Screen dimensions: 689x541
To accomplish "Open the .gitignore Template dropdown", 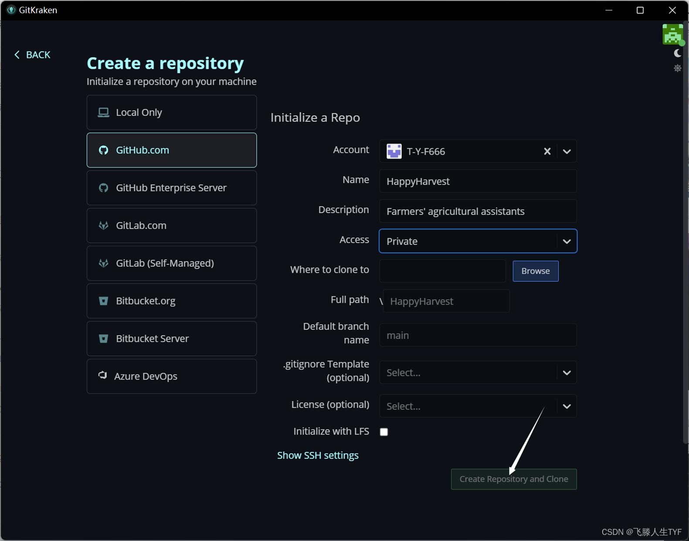I will [x=478, y=373].
